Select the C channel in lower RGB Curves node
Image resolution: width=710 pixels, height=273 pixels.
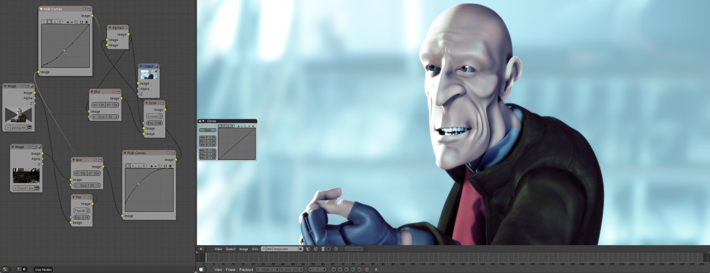[128, 166]
